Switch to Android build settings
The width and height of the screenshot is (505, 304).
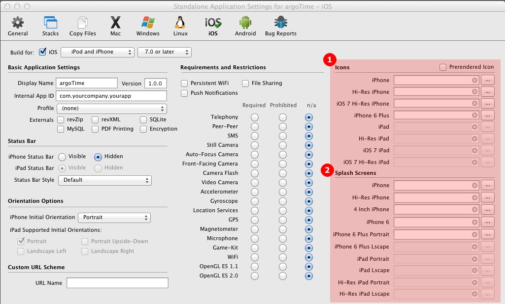(245, 27)
